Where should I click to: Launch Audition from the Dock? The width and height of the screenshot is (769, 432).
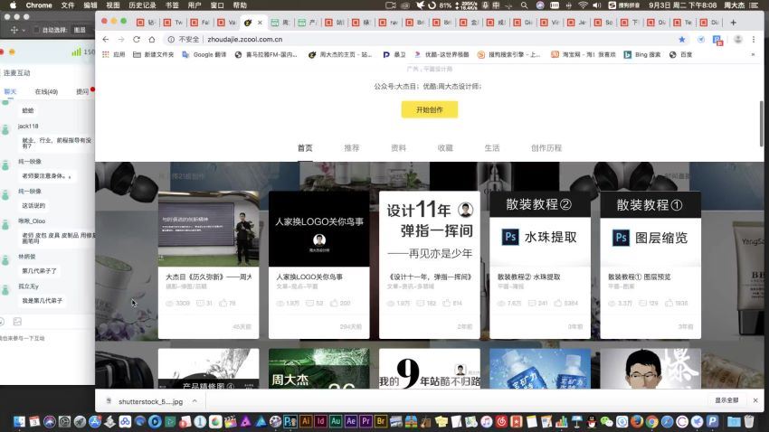click(336, 421)
